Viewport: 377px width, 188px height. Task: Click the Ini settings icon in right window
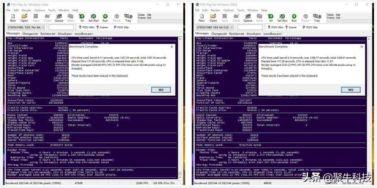click(271, 18)
